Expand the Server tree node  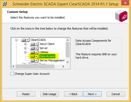pyautogui.click(x=25, y=48)
